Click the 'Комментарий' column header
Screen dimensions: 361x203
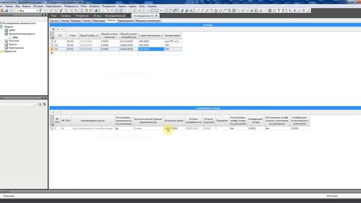pyautogui.click(x=173, y=36)
